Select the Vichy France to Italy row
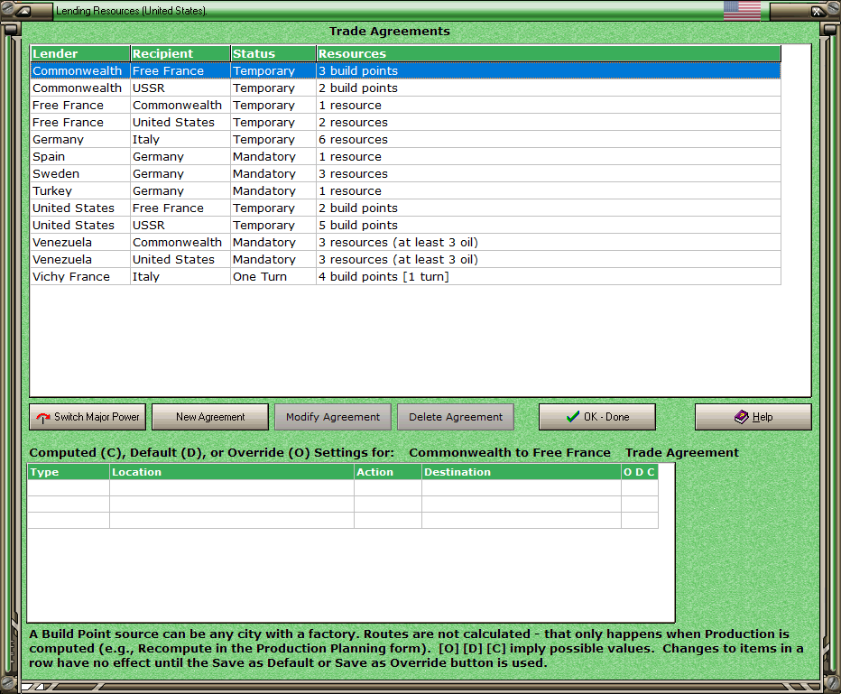 pyautogui.click(x=405, y=277)
